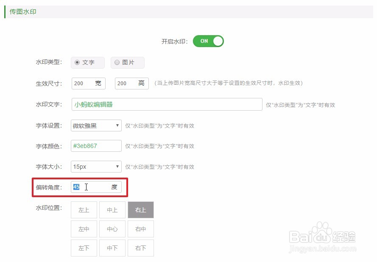Select the 右下 watermark position
Screen dimensions: 377x262
(140, 248)
